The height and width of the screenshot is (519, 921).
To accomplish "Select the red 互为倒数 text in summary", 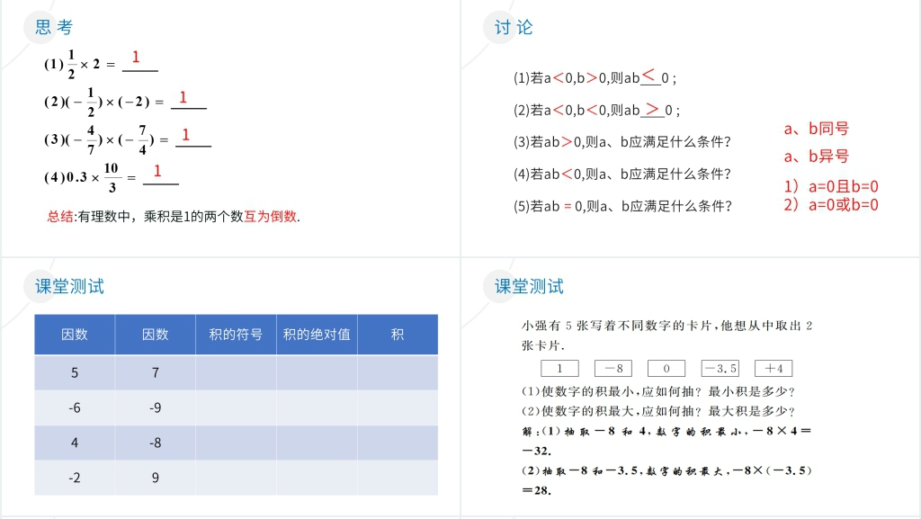I will point(270,217).
